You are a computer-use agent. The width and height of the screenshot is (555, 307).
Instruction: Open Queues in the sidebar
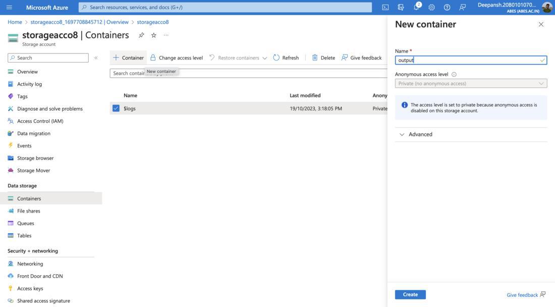(26, 224)
